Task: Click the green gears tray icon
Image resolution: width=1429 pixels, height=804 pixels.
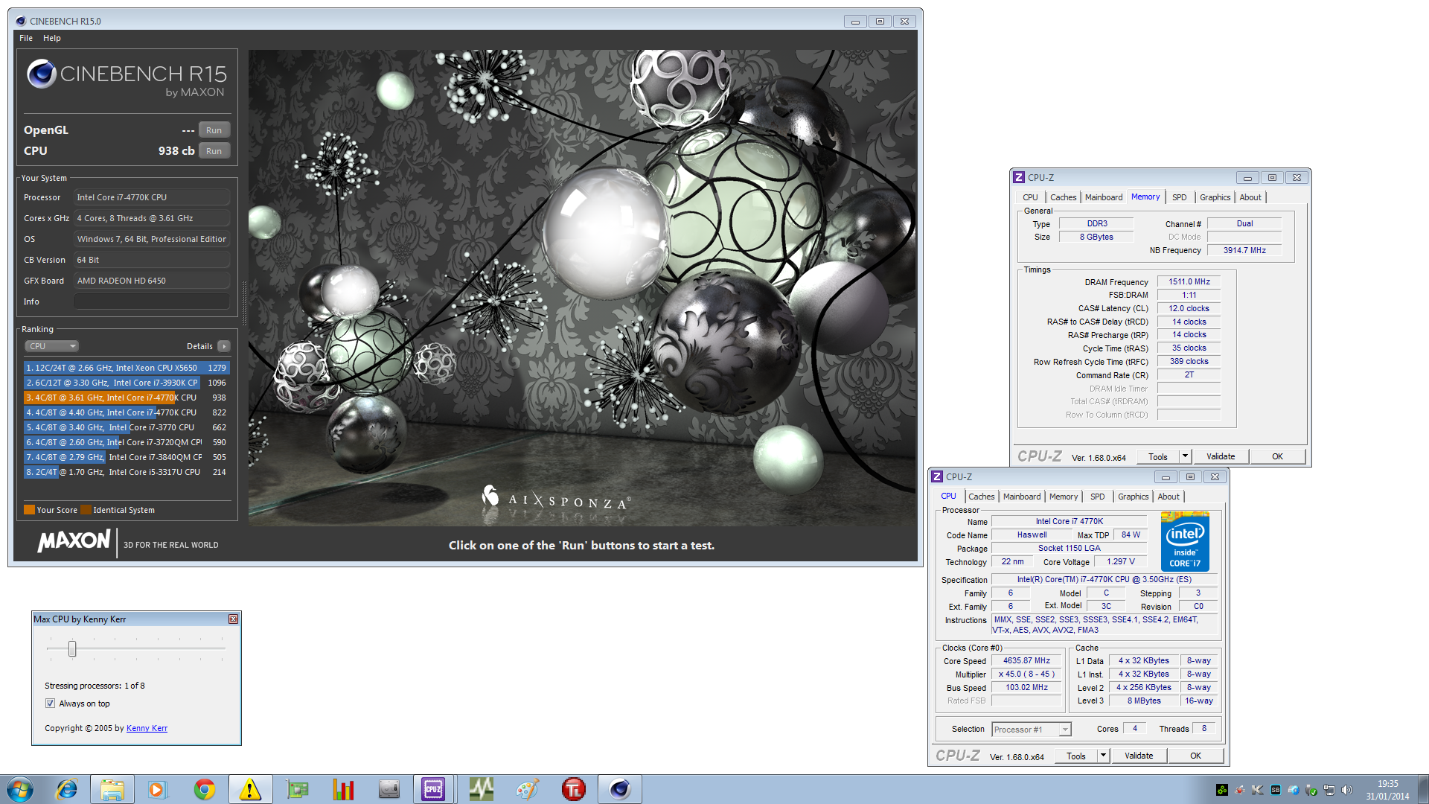Action: pos(1222,790)
